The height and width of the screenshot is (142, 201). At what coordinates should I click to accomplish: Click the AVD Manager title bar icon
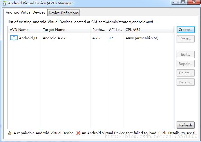(x=4, y=3)
